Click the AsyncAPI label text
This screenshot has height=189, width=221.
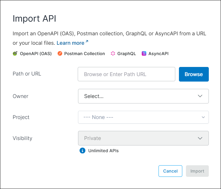[x=159, y=54]
